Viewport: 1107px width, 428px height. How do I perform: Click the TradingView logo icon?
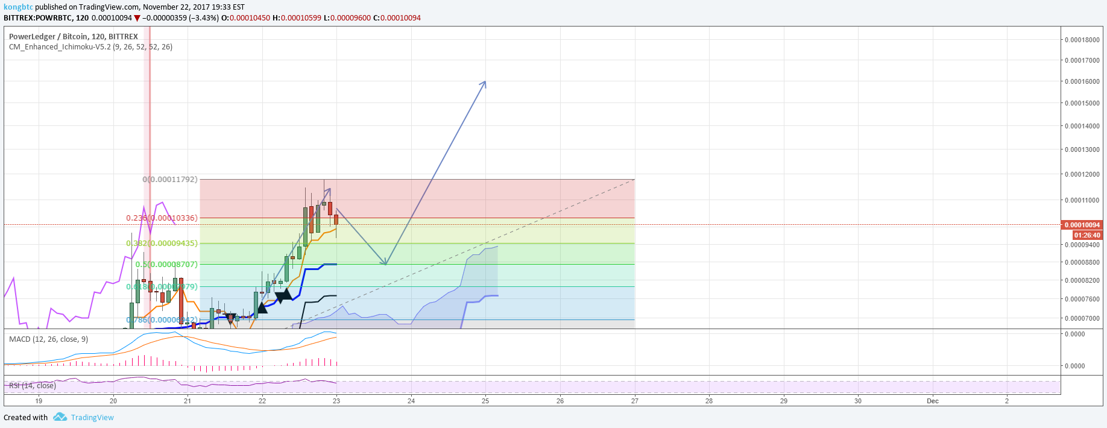(x=60, y=417)
